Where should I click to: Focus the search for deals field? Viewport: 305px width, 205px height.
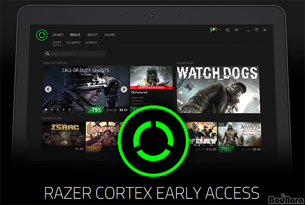(75, 54)
